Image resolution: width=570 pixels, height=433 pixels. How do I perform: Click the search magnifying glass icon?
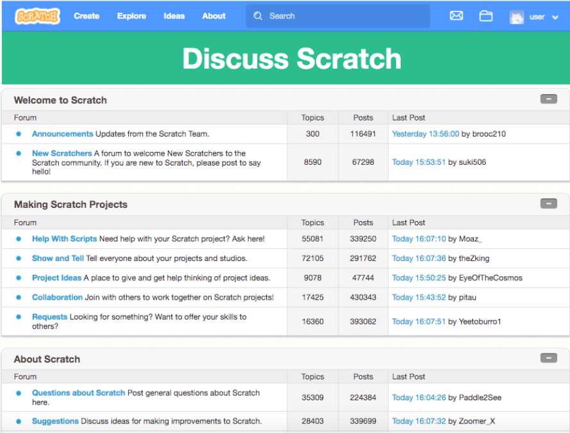(x=258, y=16)
